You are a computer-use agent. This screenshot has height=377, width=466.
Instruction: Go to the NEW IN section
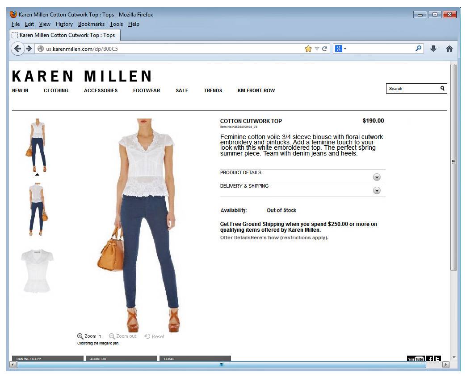coord(20,90)
